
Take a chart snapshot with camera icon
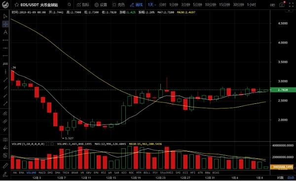click(282, 5)
